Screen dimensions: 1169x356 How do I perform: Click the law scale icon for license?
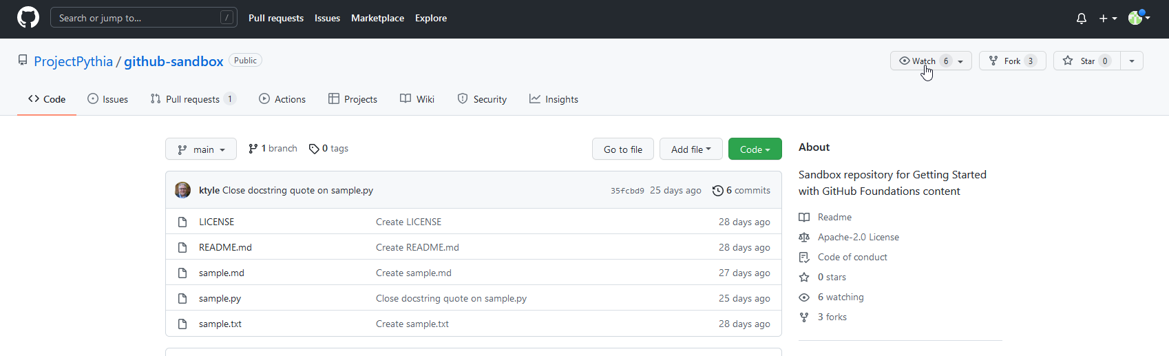(804, 238)
